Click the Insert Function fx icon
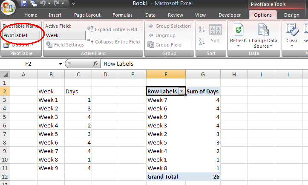The width and height of the screenshot is (308, 185). (x=96, y=64)
